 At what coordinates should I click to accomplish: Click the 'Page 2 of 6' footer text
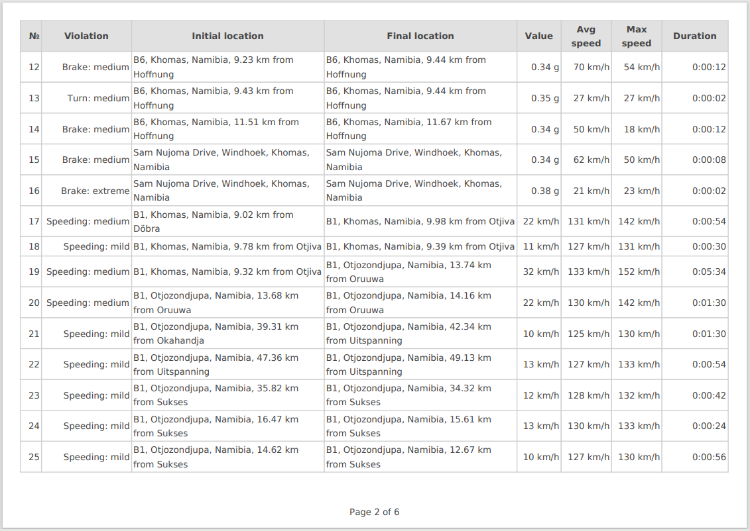tap(374, 512)
